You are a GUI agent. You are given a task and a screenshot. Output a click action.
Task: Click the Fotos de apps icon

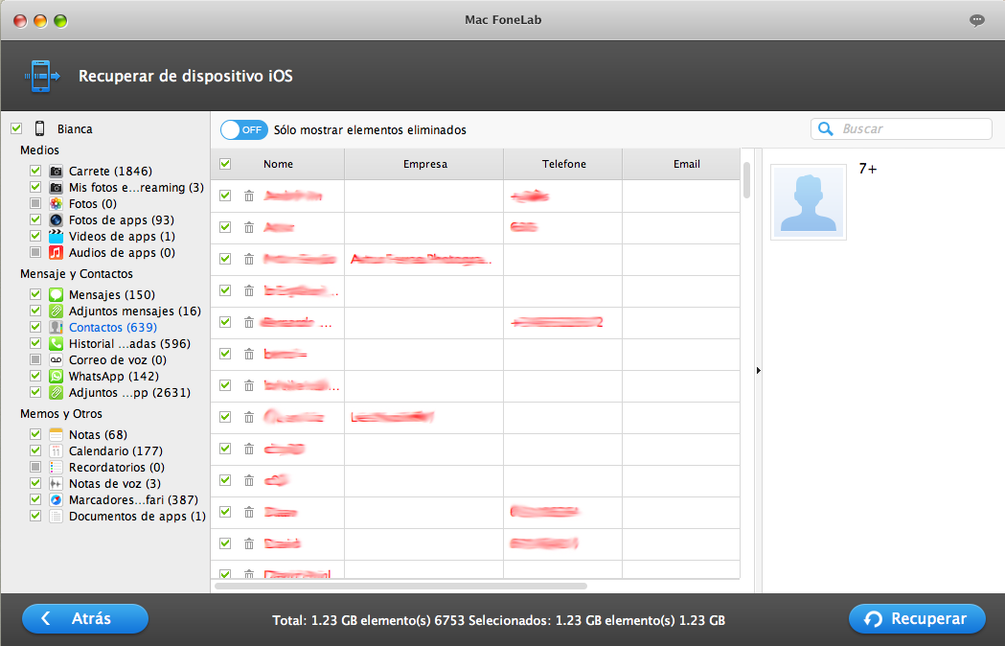[57, 220]
